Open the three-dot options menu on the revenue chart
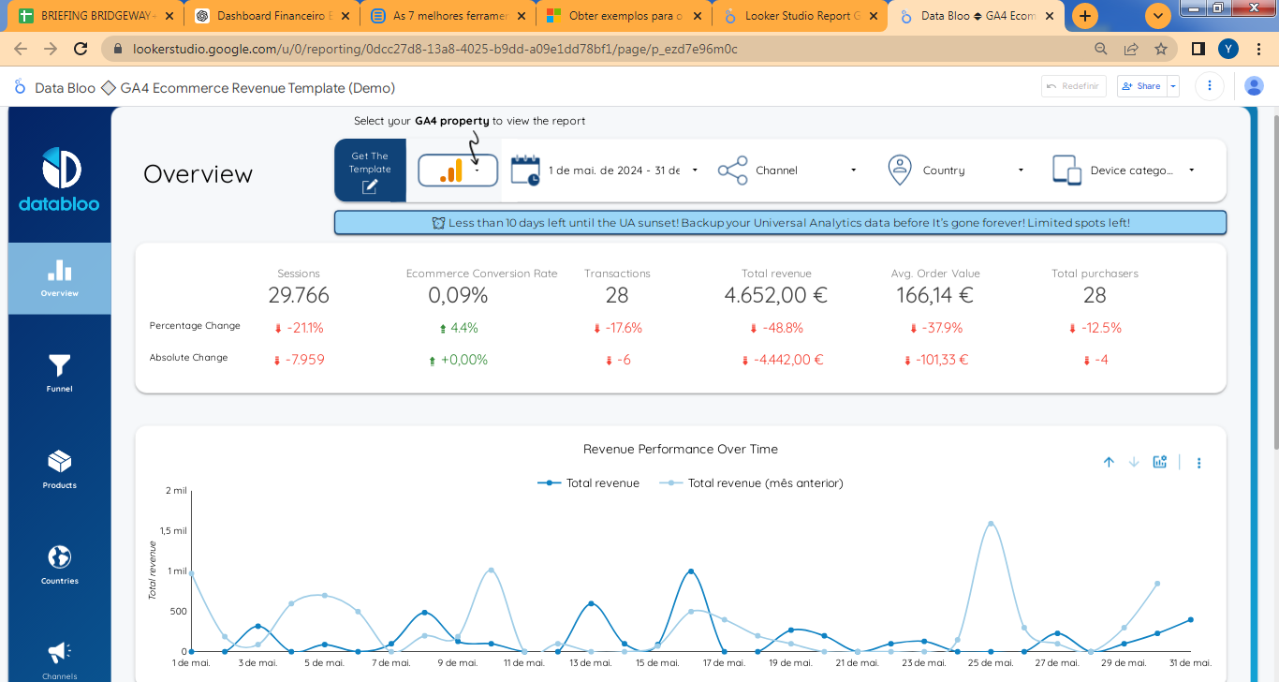Viewport: 1279px width, 682px height. (1198, 461)
